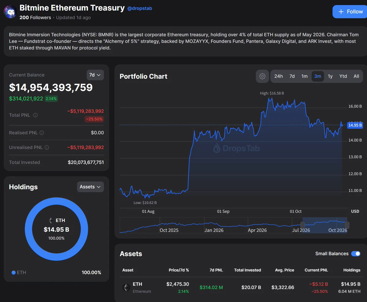Click the ETH icon inside donut chart

(x=51, y=220)
